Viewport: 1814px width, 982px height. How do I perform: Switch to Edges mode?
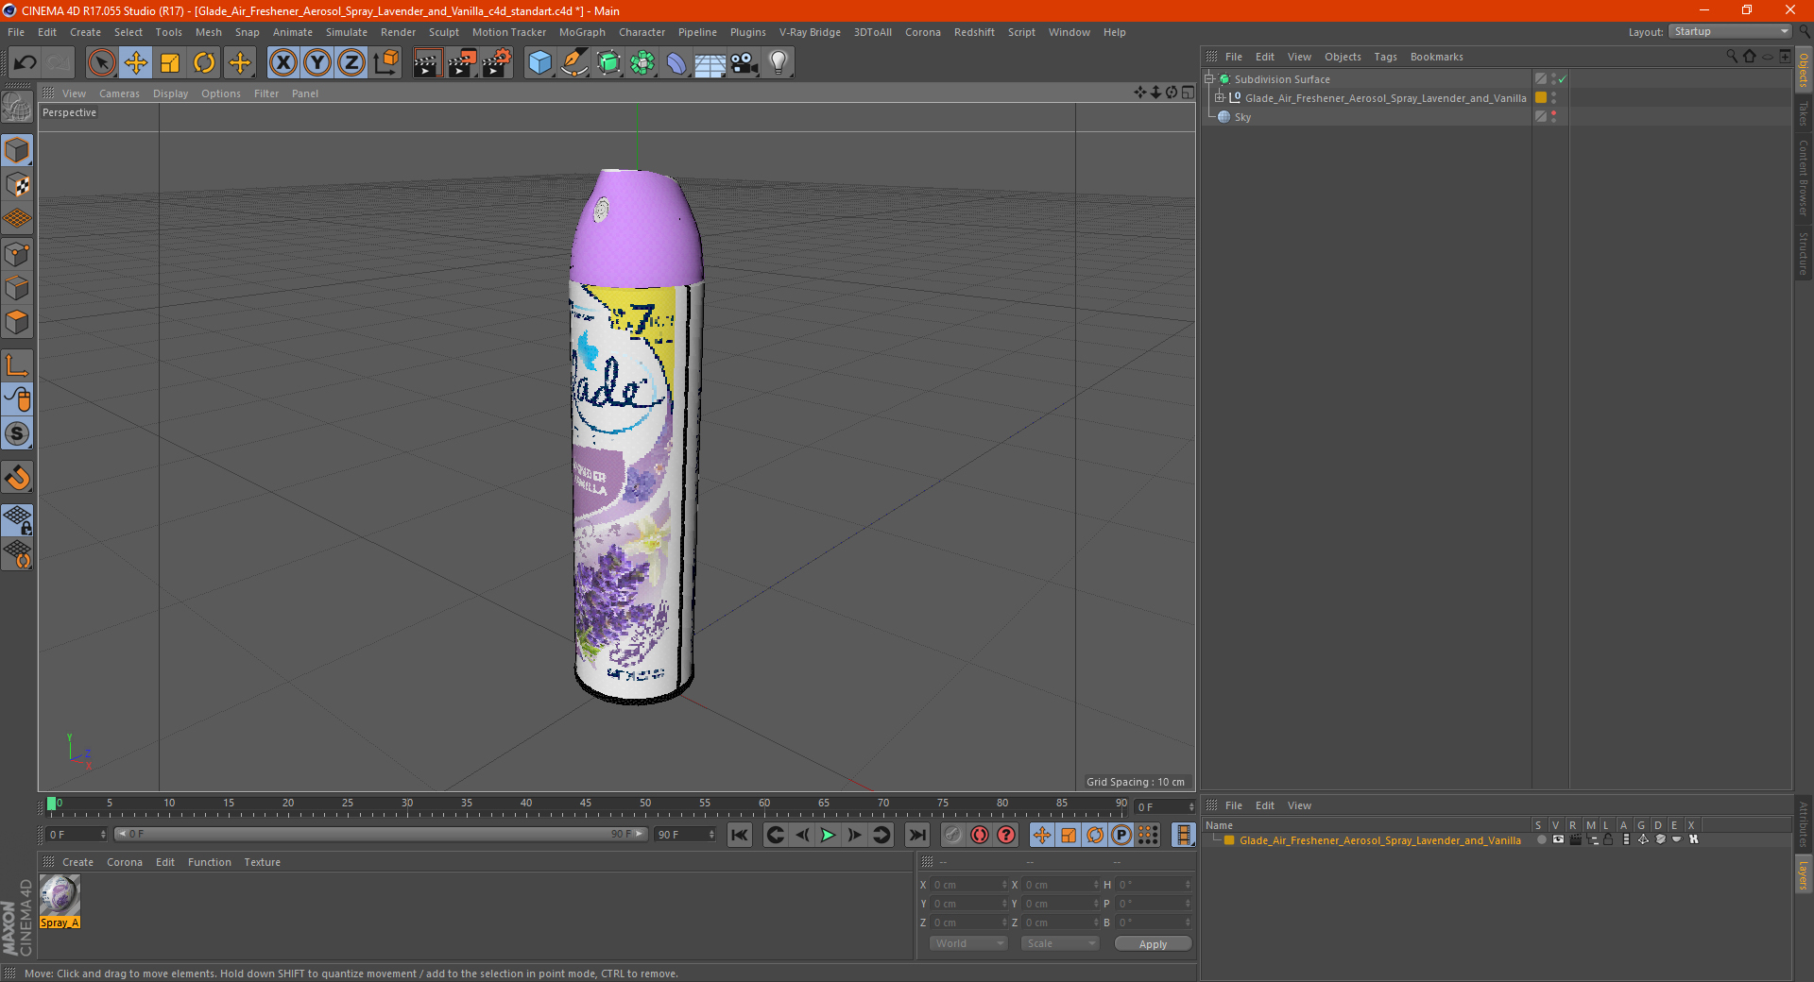[x=17, y=288]
